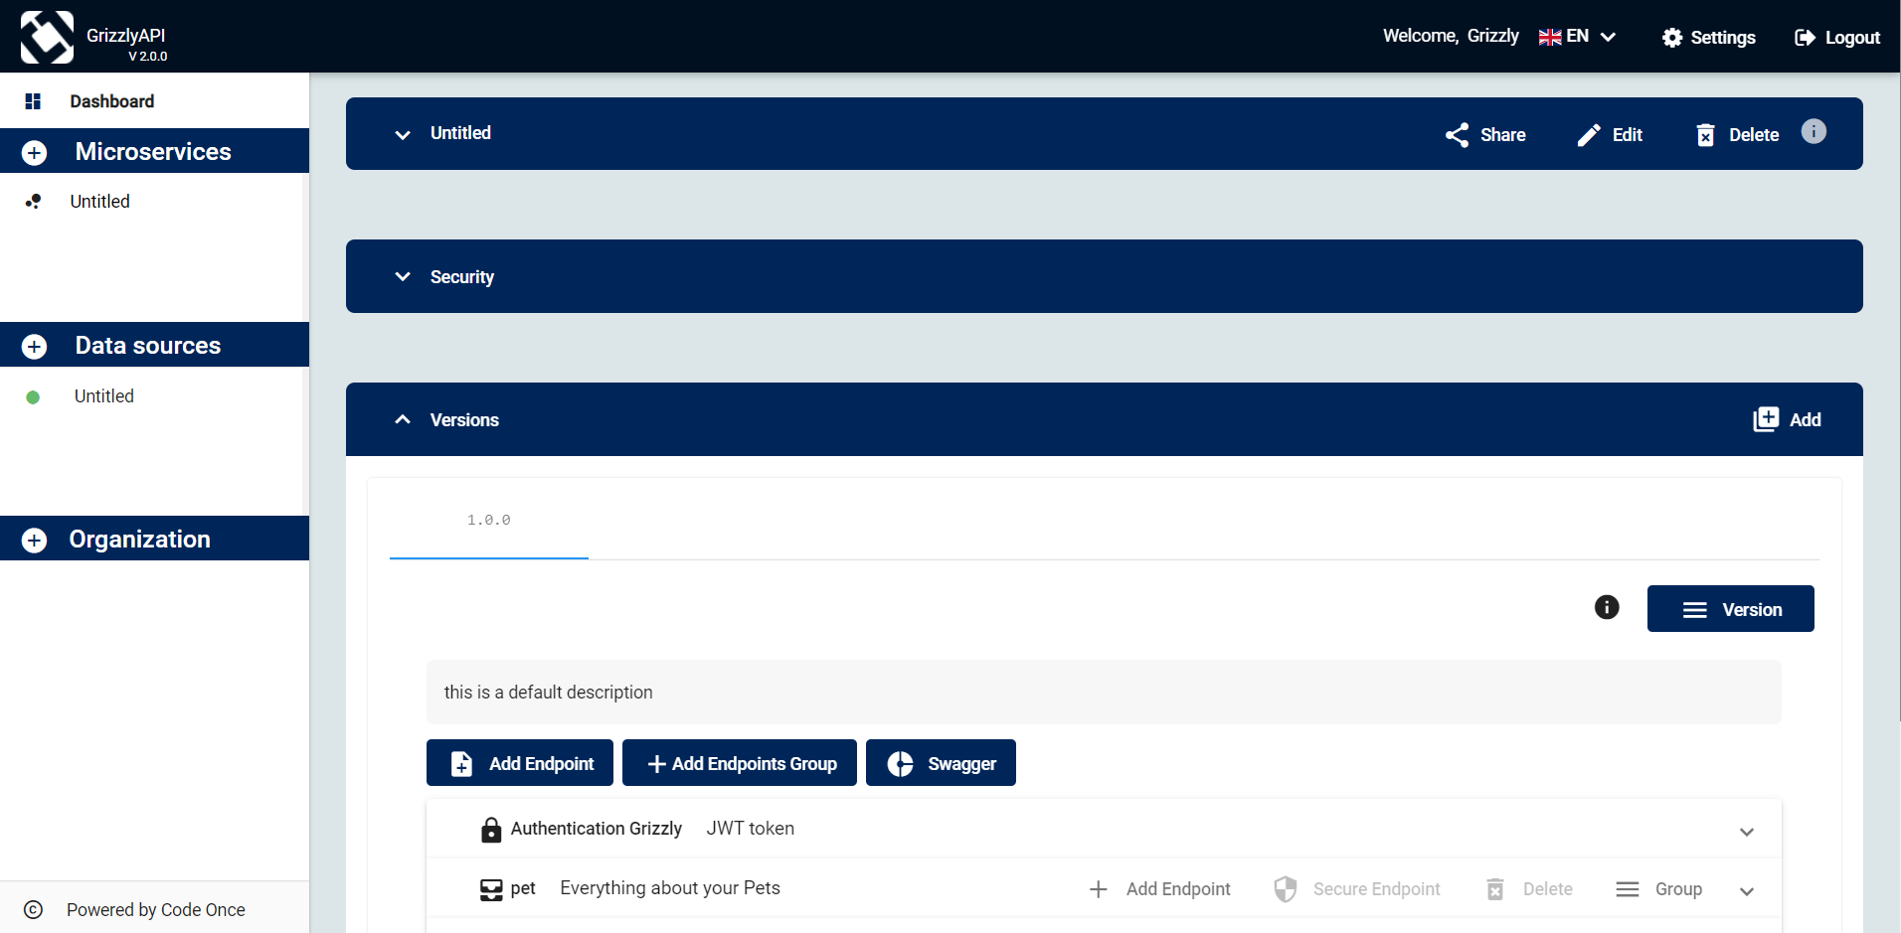Click the pet group inbox icon

491,889
